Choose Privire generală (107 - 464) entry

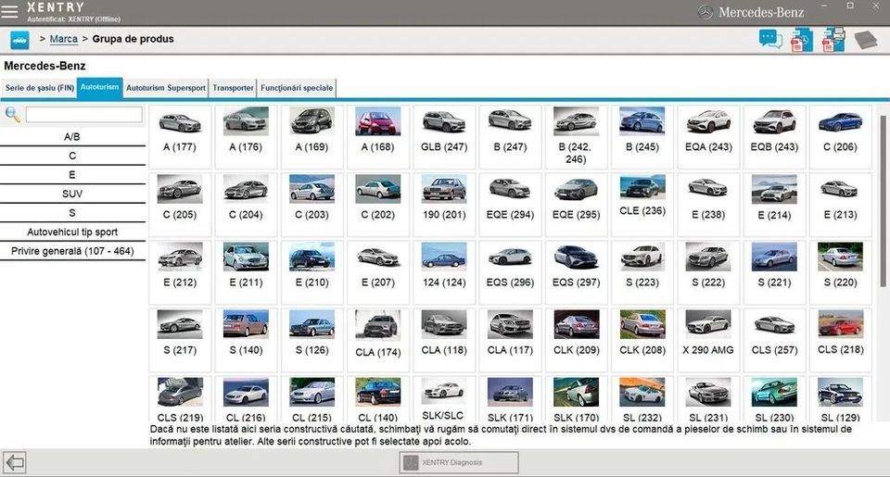(x=72, y=251)
